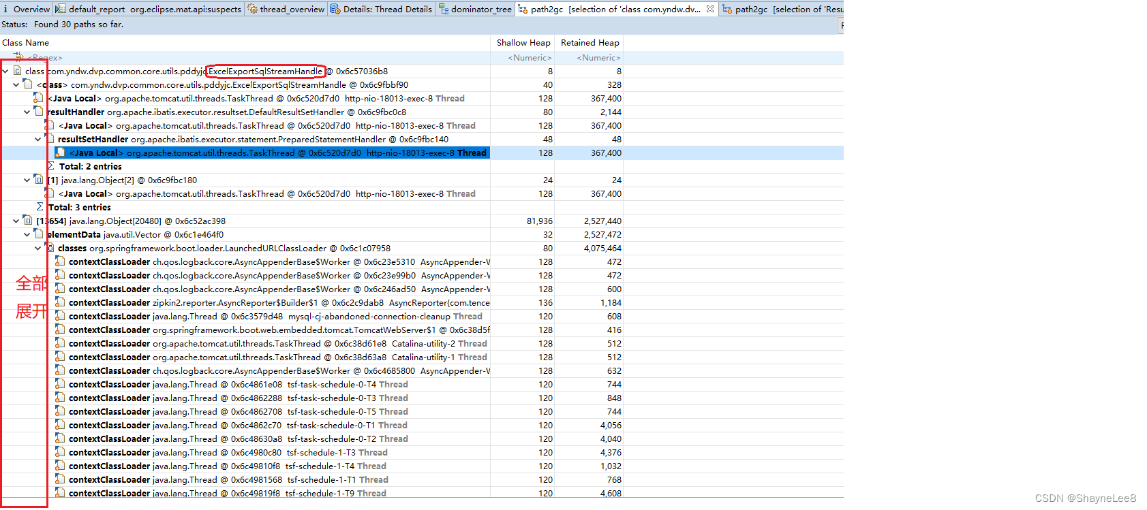Open the thread_overview tab
Screen dimensions: 1147x510
pos(286,9)
